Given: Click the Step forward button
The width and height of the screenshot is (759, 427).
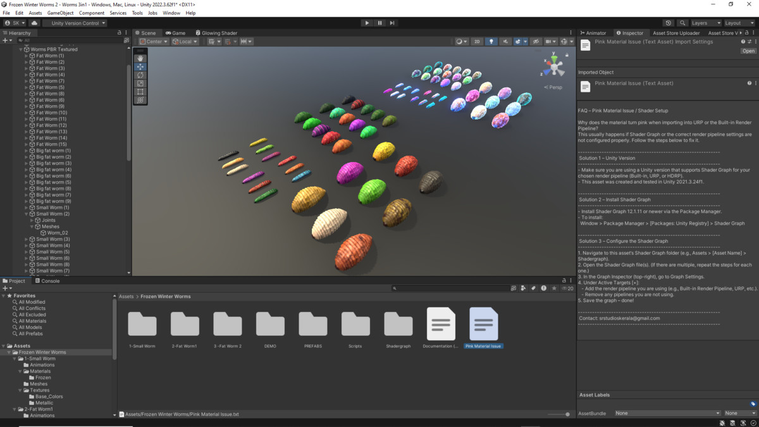Looking at the screenshot, I should coord(392,23).
